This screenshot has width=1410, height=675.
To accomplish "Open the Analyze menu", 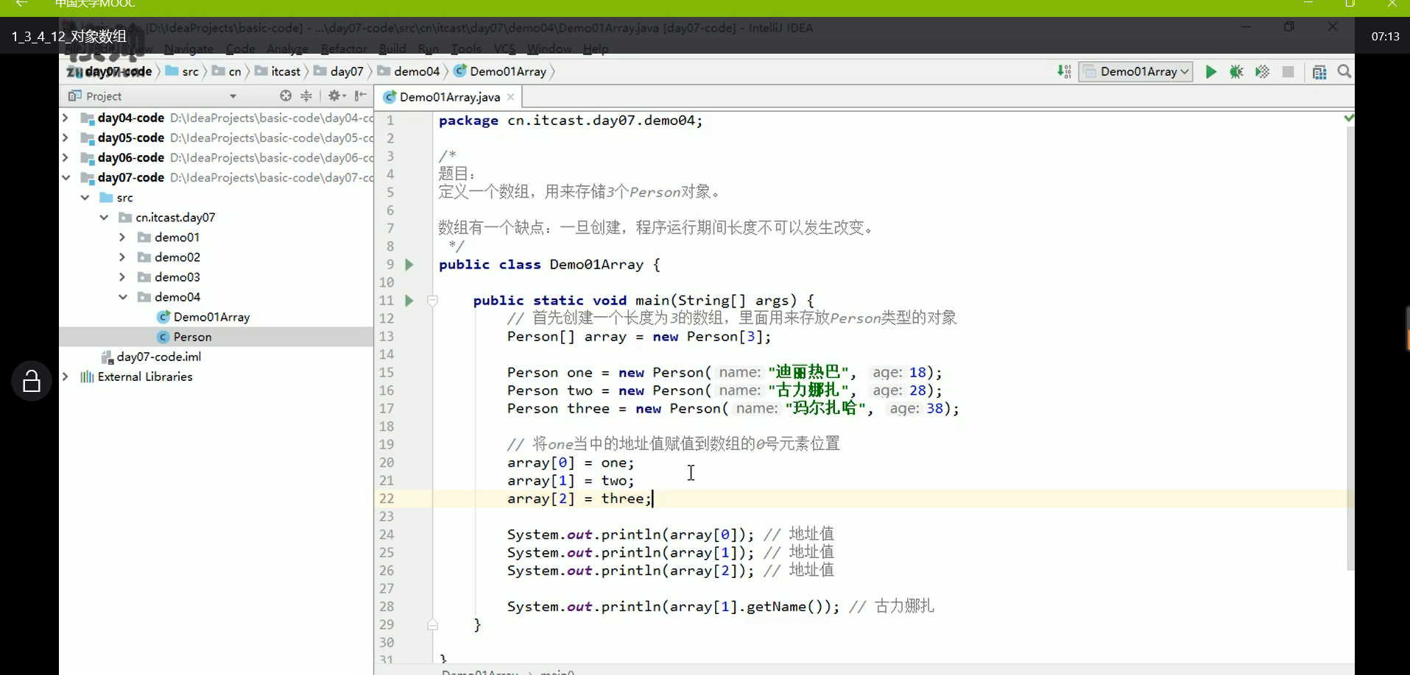I will click(x=287, y=49).
